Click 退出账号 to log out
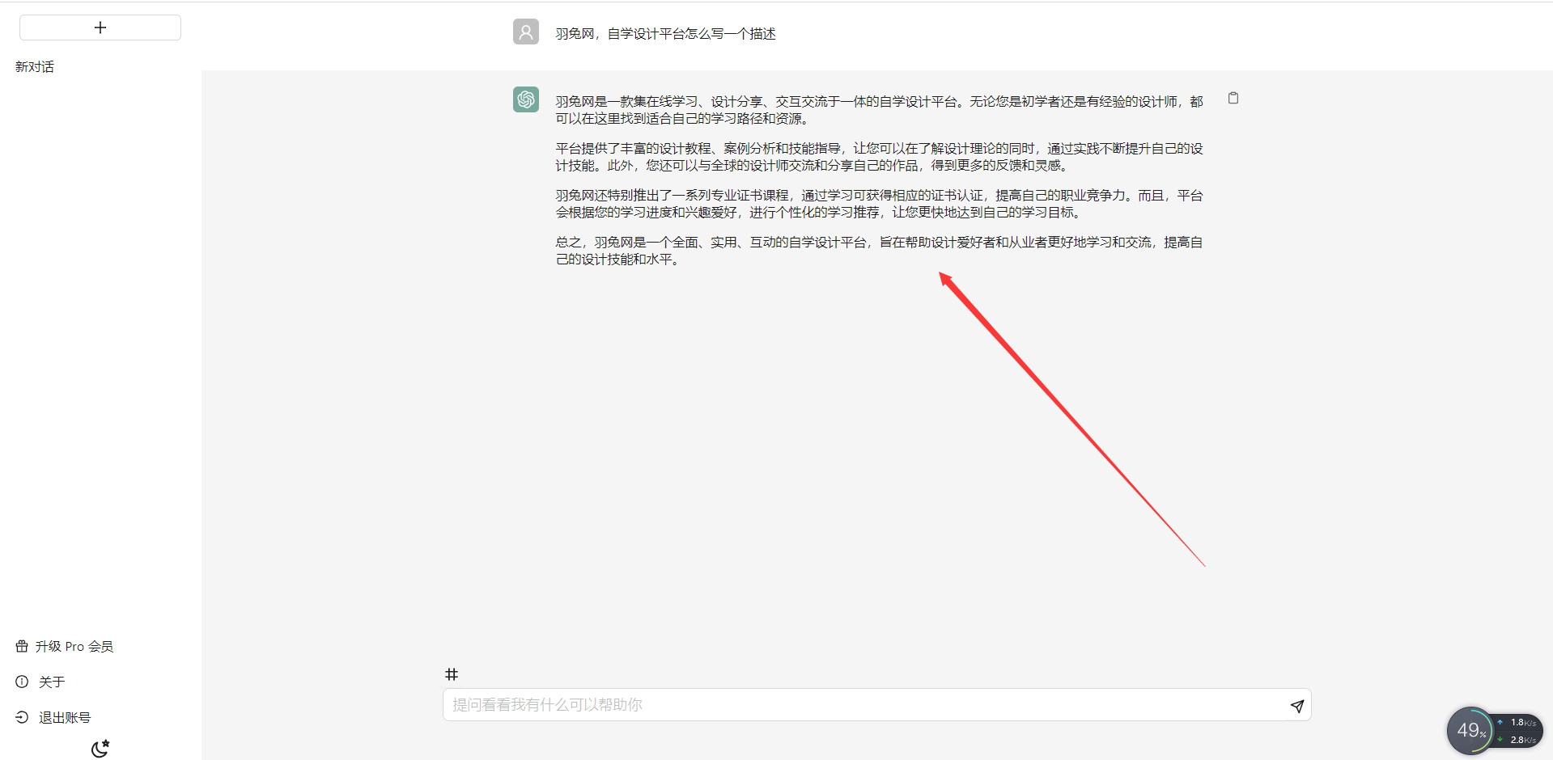The image size is (1553, 760). tap(53, 718)
